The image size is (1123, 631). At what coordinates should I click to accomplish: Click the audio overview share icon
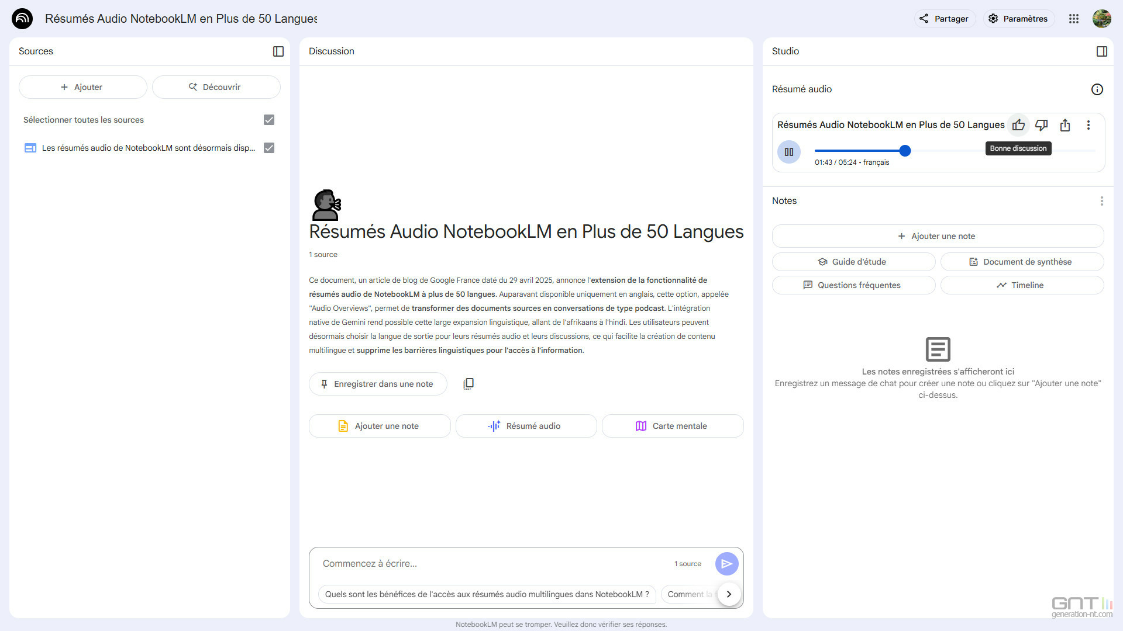[1065, 125]
